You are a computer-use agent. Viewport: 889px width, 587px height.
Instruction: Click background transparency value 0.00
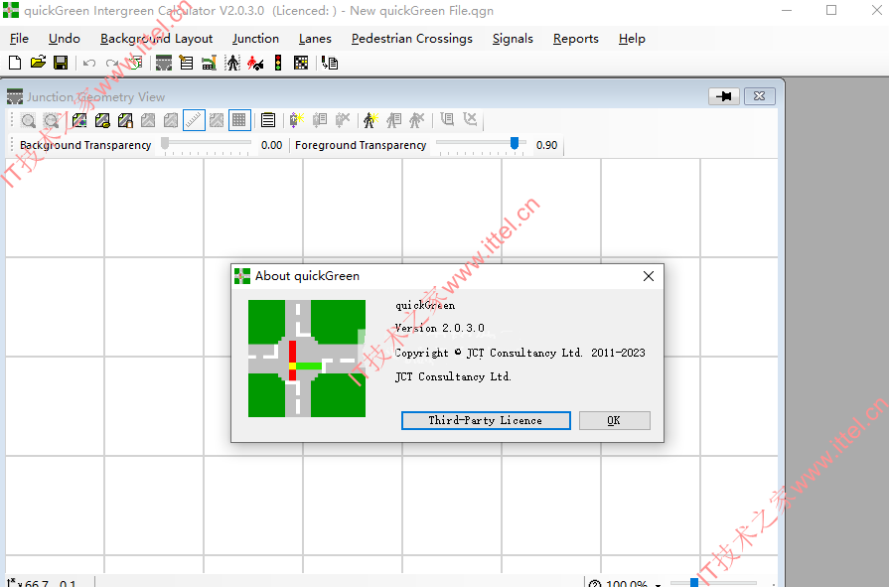[x=271, y=145]
